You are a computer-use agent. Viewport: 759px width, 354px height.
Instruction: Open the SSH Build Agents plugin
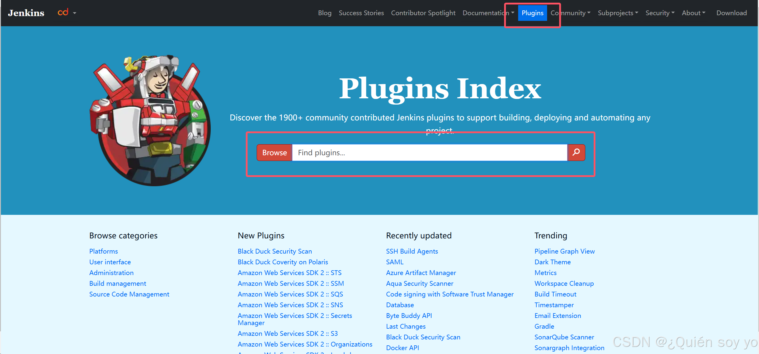tap(412, 251)
